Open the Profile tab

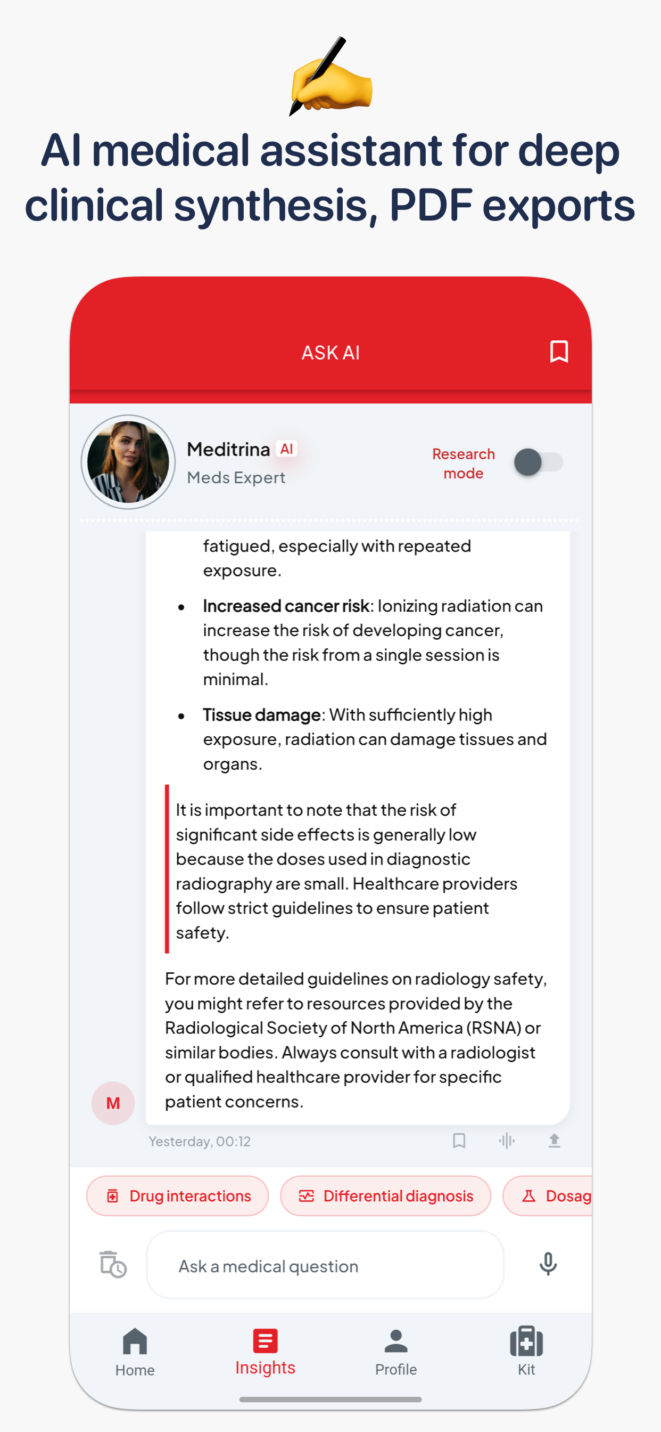click(x=395, y=1356)
